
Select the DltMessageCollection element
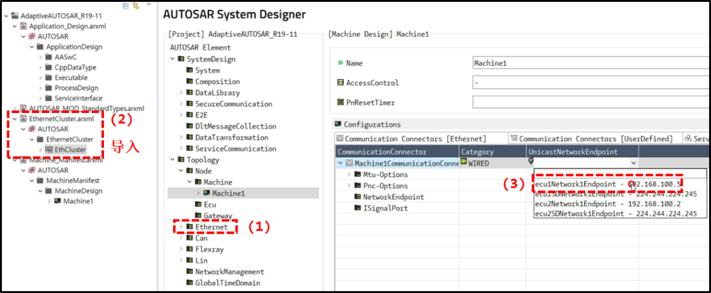click(236, 126)
